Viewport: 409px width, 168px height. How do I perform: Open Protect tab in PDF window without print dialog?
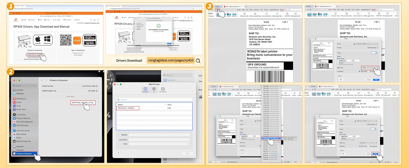click(266, 10)
